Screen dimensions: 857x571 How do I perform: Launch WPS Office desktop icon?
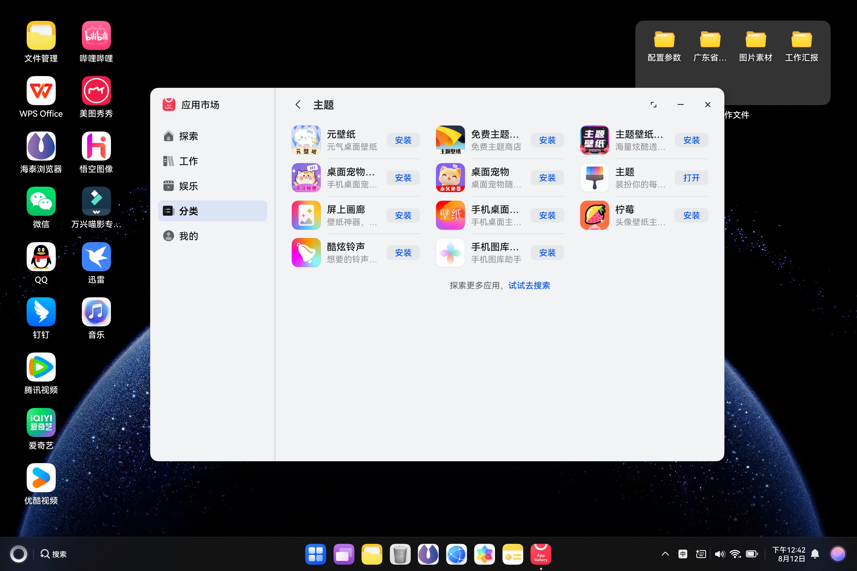(41, 91)
